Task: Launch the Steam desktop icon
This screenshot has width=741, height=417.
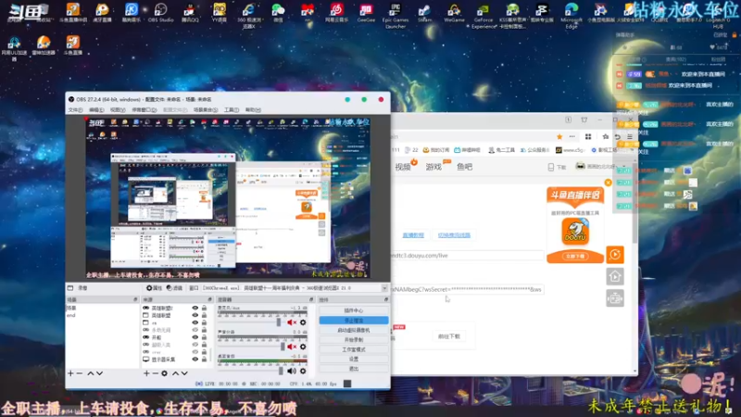Action: coord(424,13)
